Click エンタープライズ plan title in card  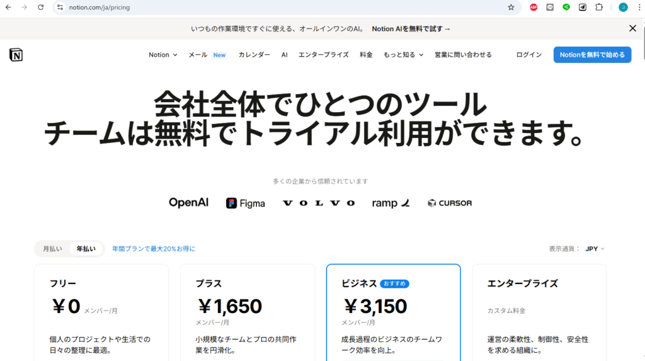coord(522,284)
